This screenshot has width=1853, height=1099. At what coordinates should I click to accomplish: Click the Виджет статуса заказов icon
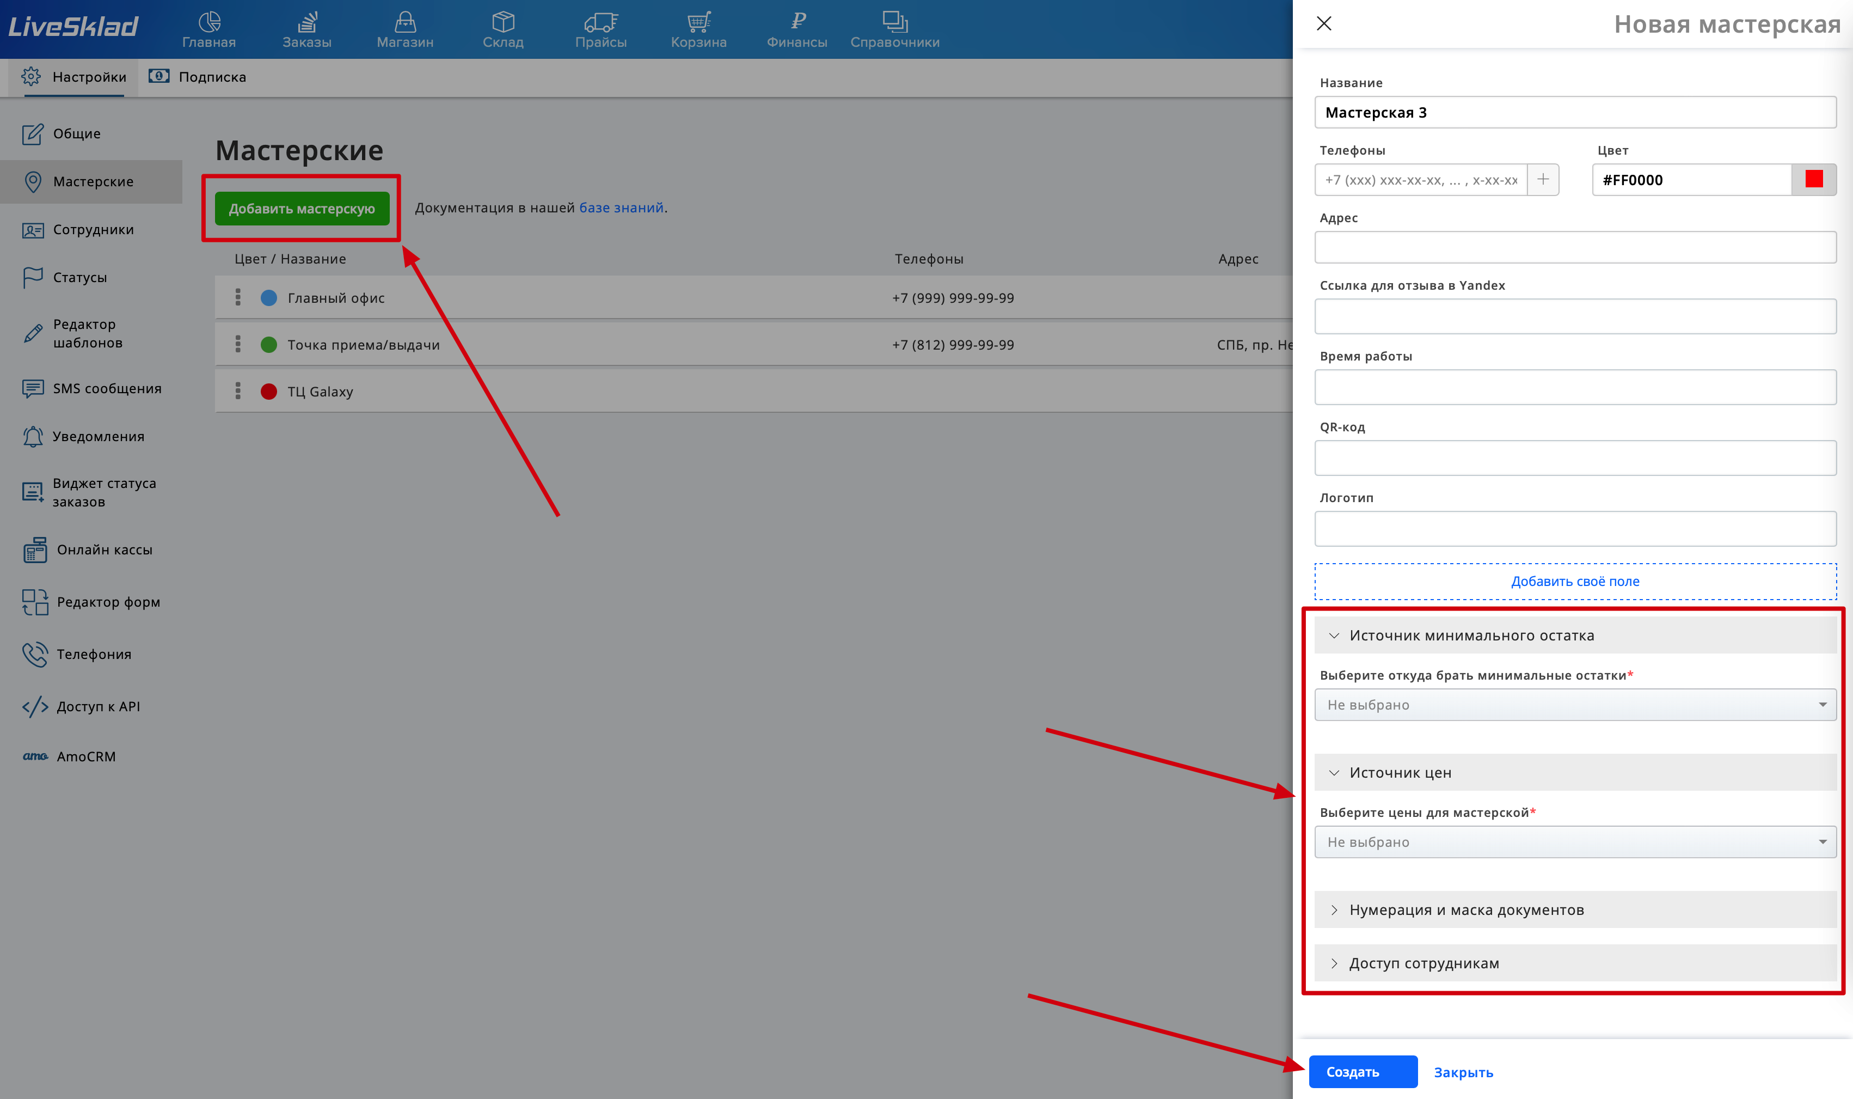[33, 492]
